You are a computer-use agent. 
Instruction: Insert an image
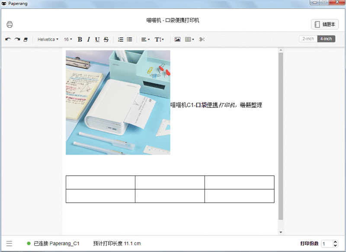click(x=177, y=39)
